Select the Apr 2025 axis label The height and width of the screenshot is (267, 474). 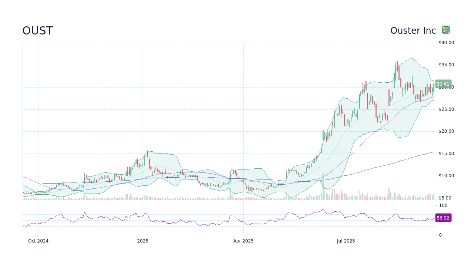tap(243, 241)
